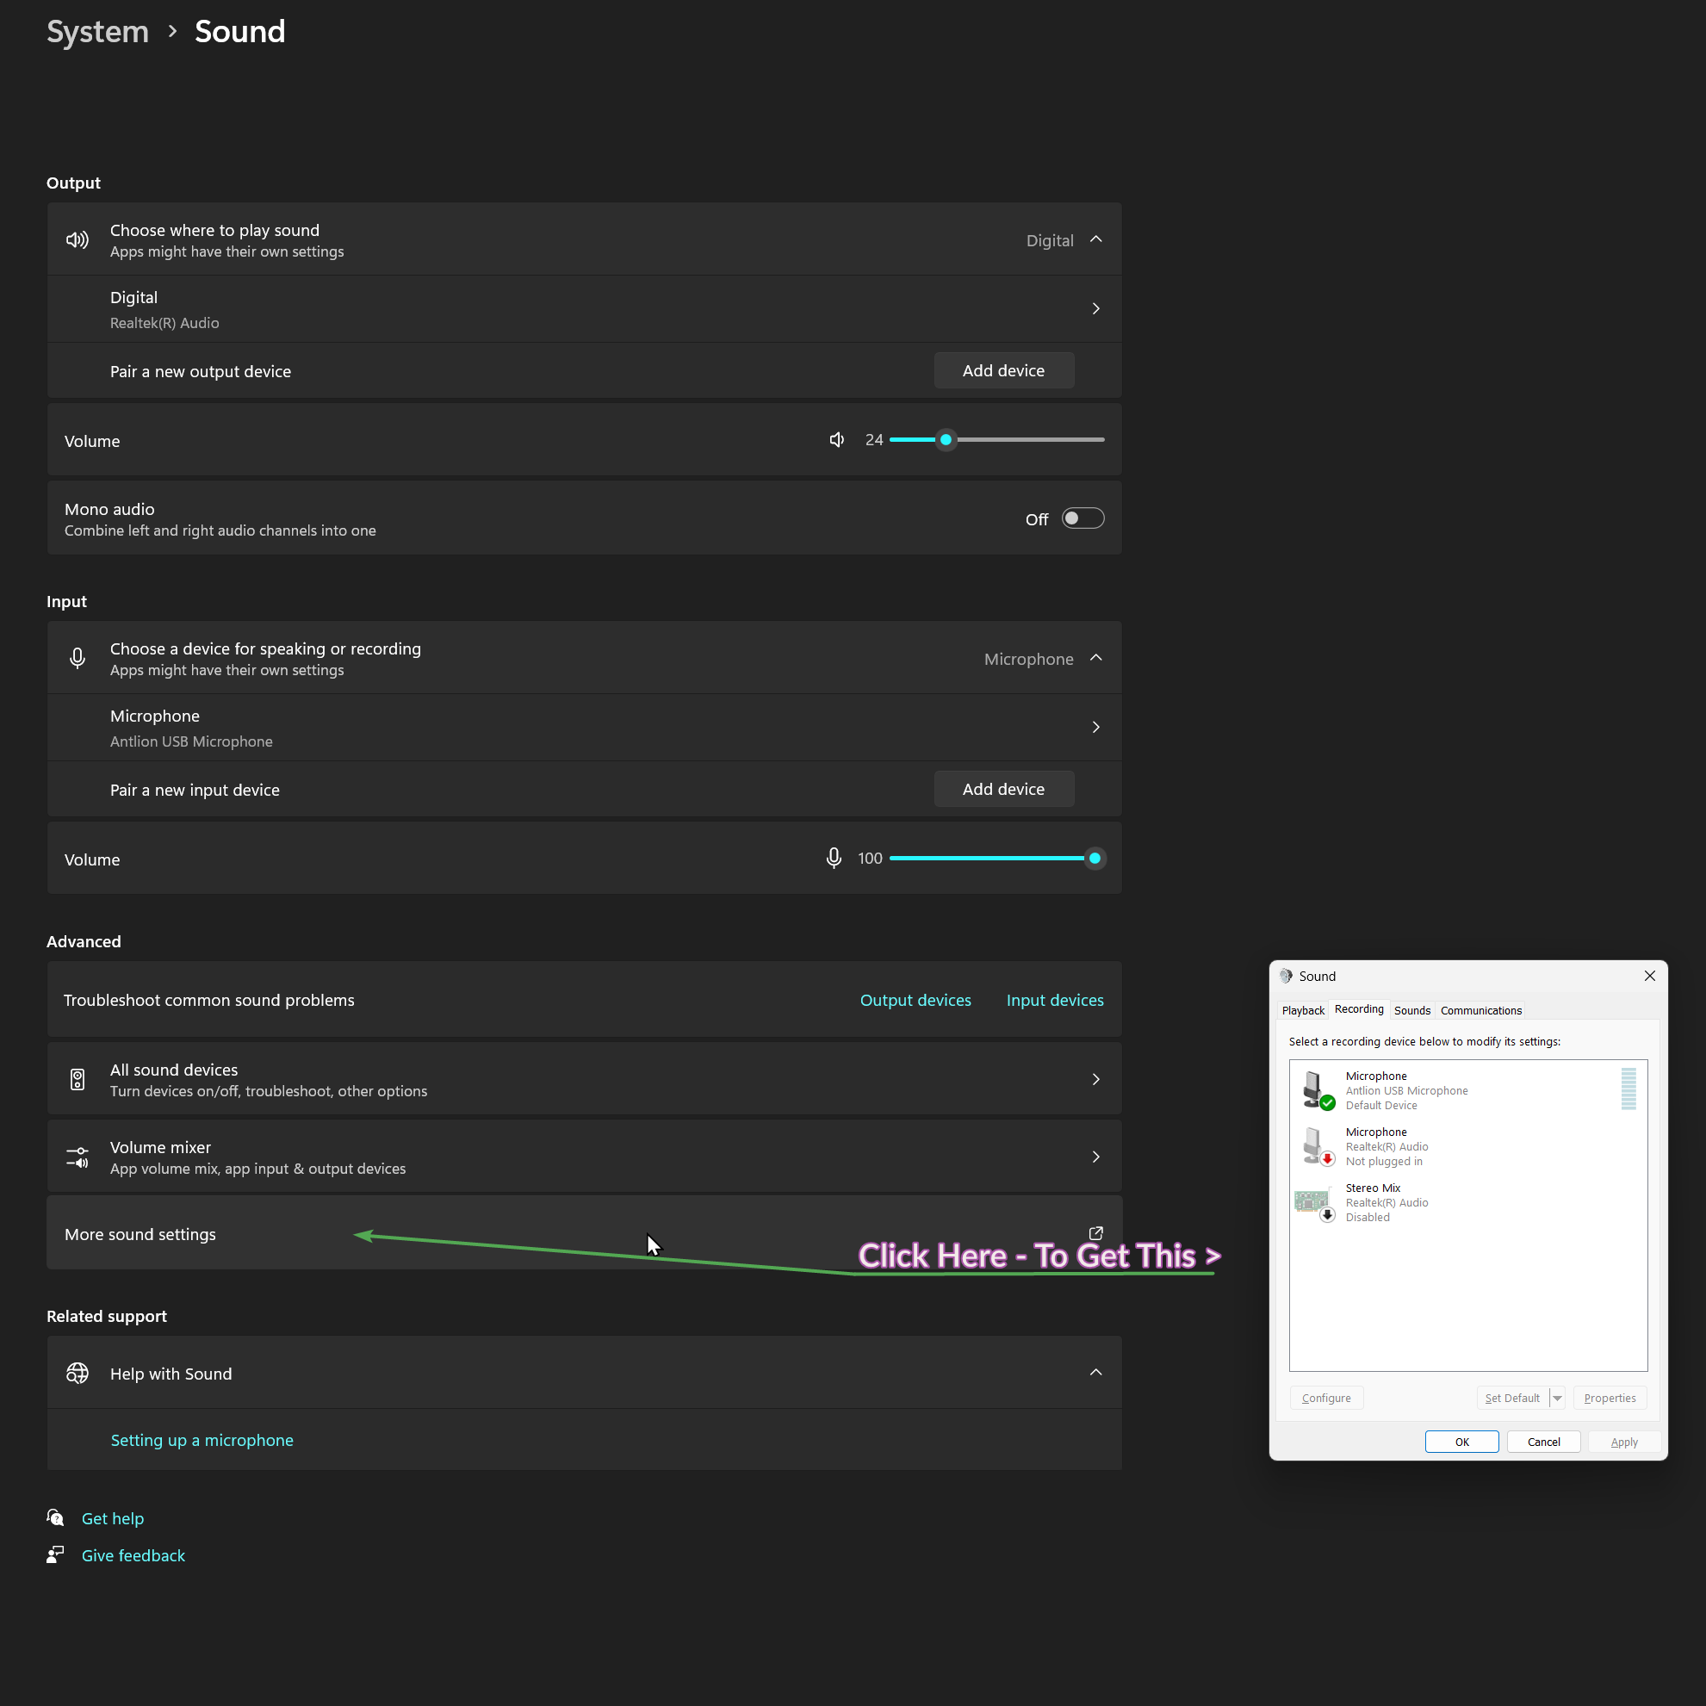Screen dimensions: 1706x1706
Task: Switch to the Sounds tab
Action: [x=1412, y=1010]
